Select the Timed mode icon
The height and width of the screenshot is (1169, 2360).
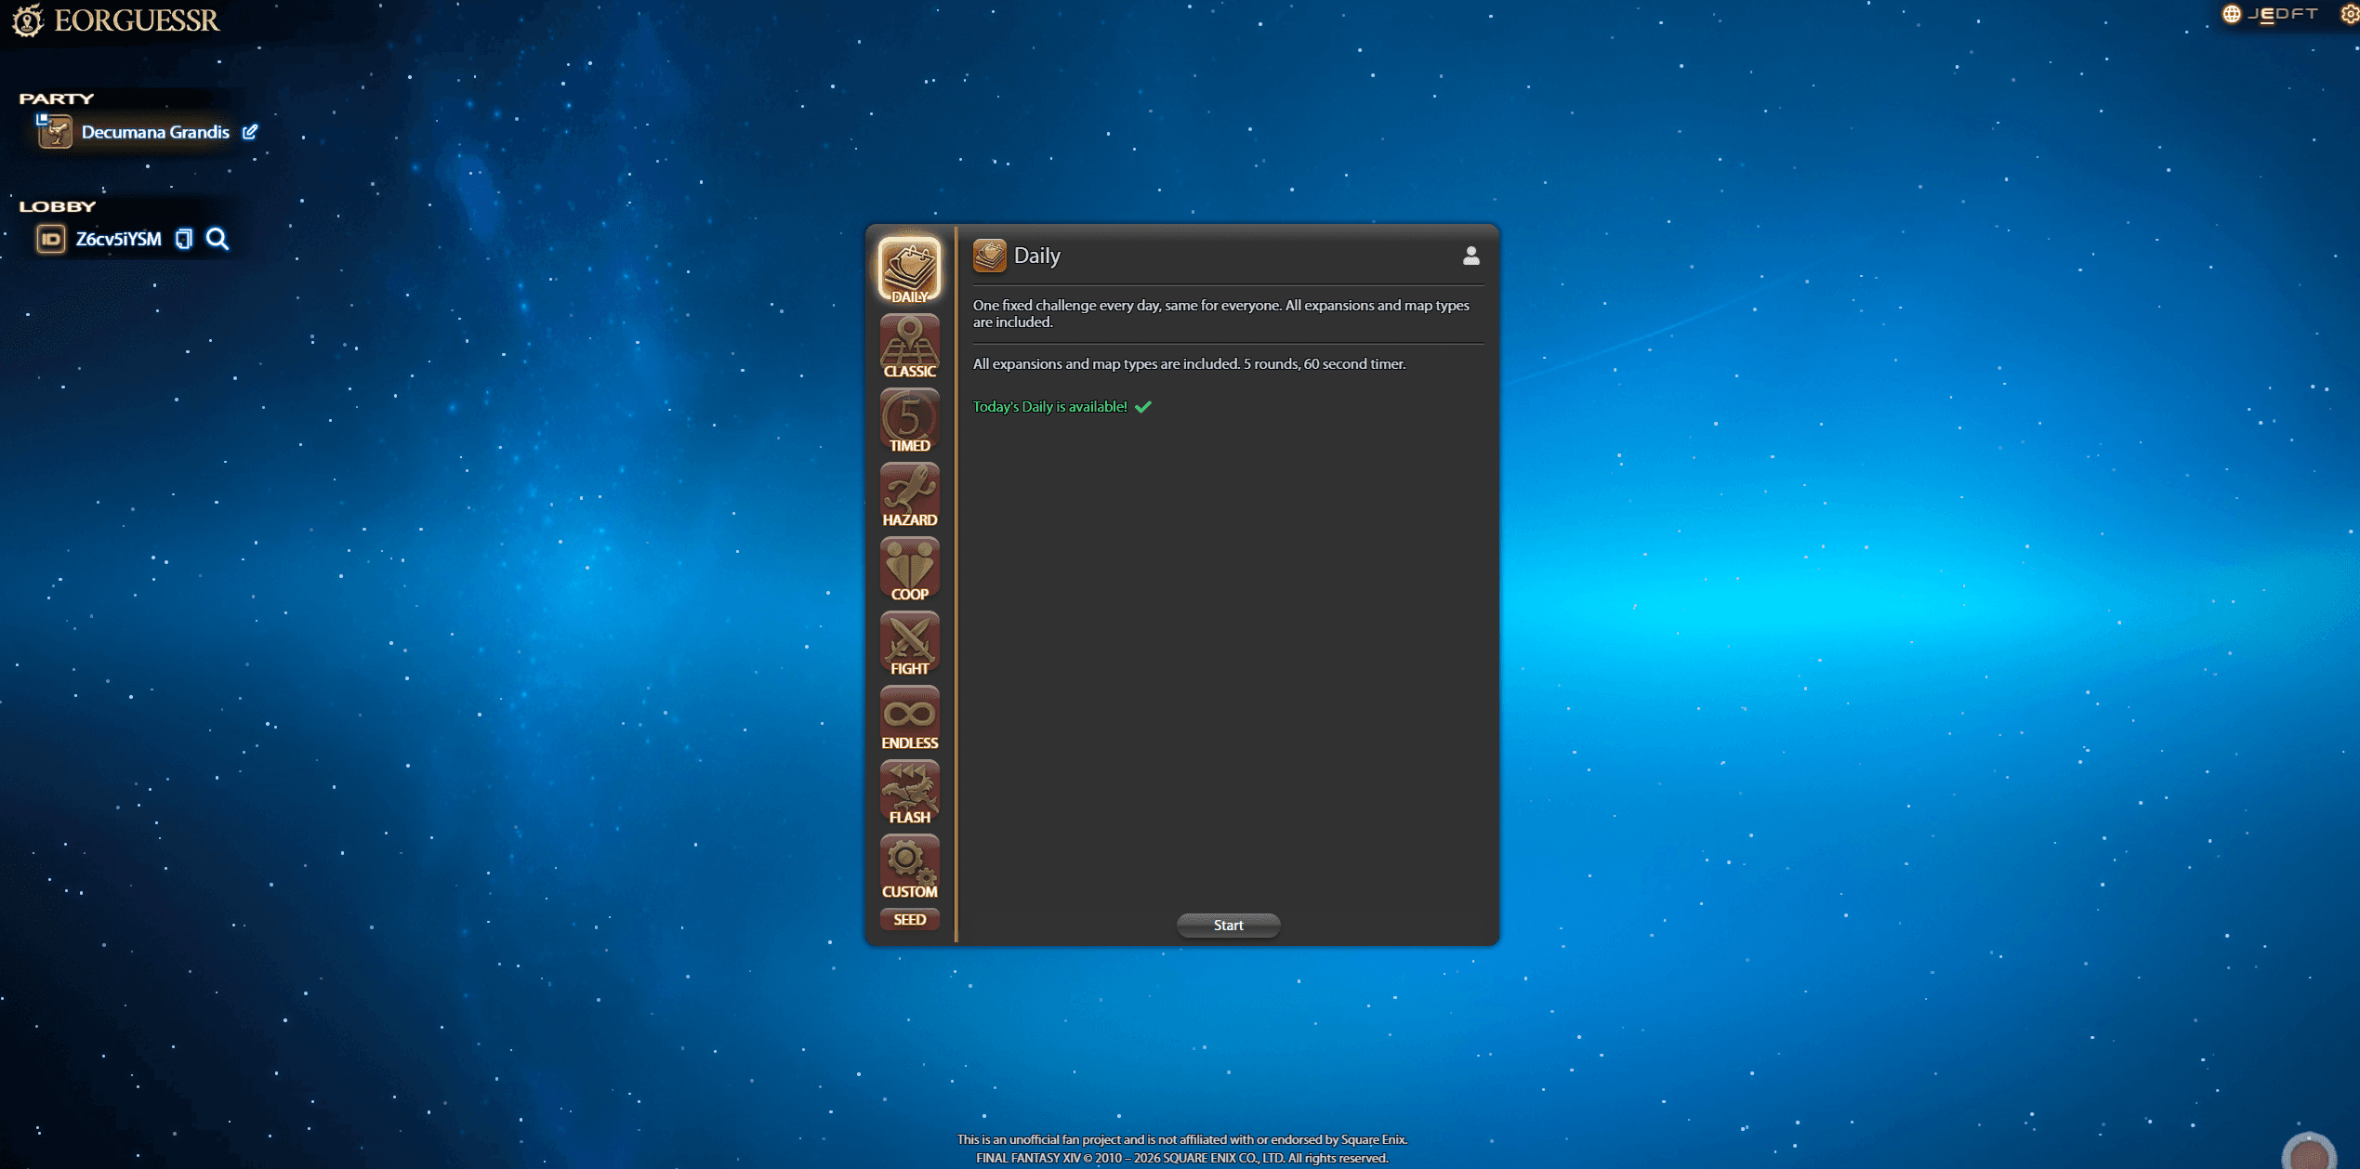click(909, 420)
